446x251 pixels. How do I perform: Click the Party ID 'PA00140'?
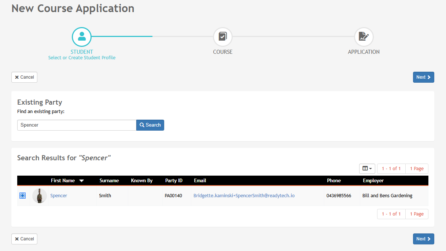173,196
